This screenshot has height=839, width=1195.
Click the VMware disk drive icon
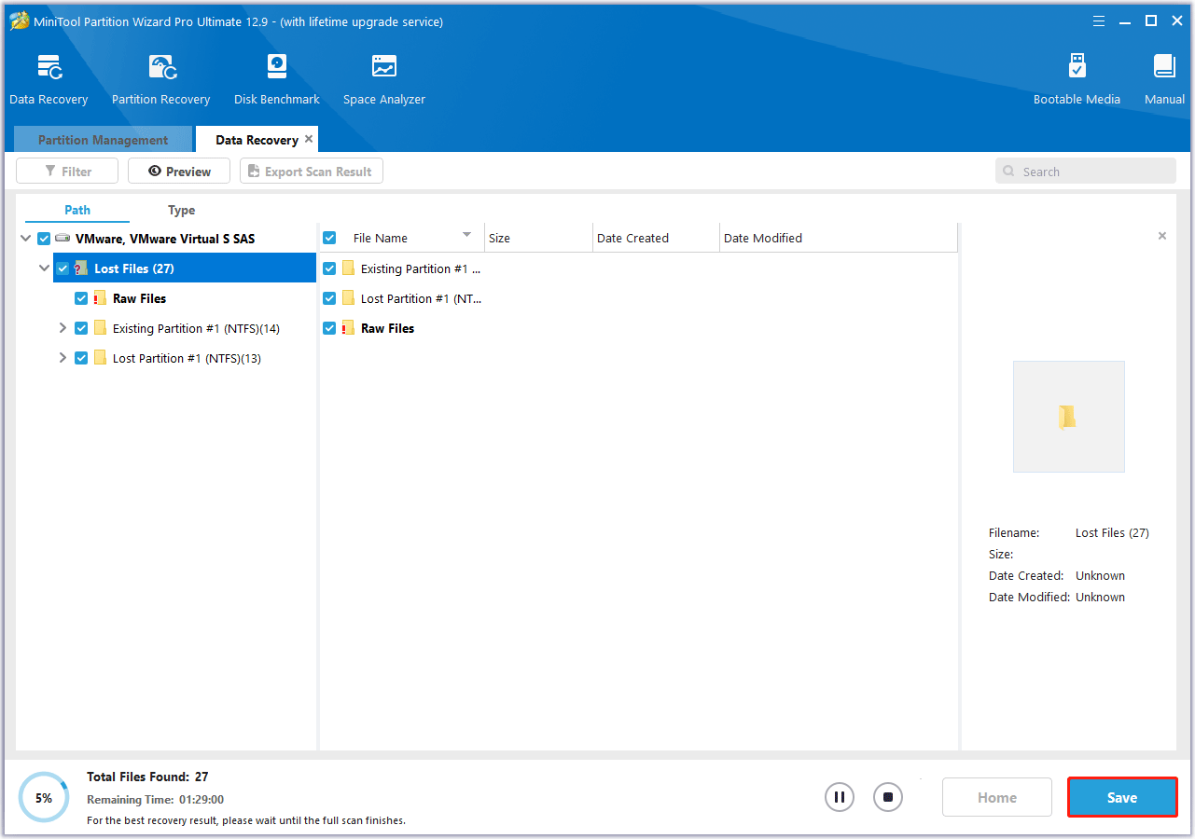(63, 239)
